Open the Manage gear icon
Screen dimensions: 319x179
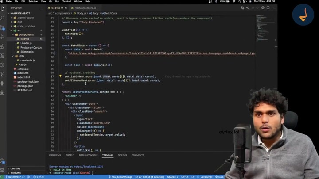[2, 170]
